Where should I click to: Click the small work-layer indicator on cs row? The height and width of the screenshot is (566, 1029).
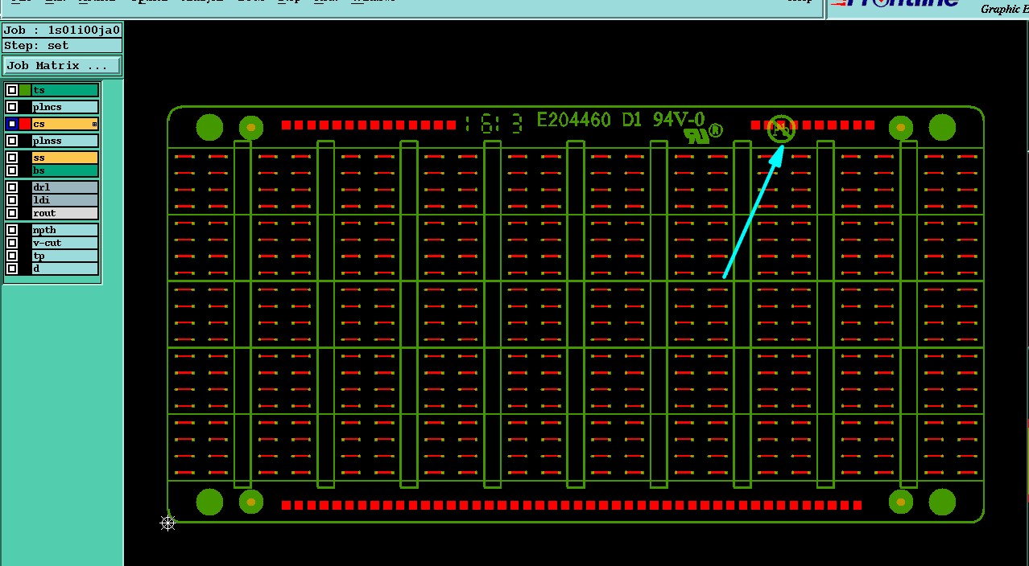94,125
